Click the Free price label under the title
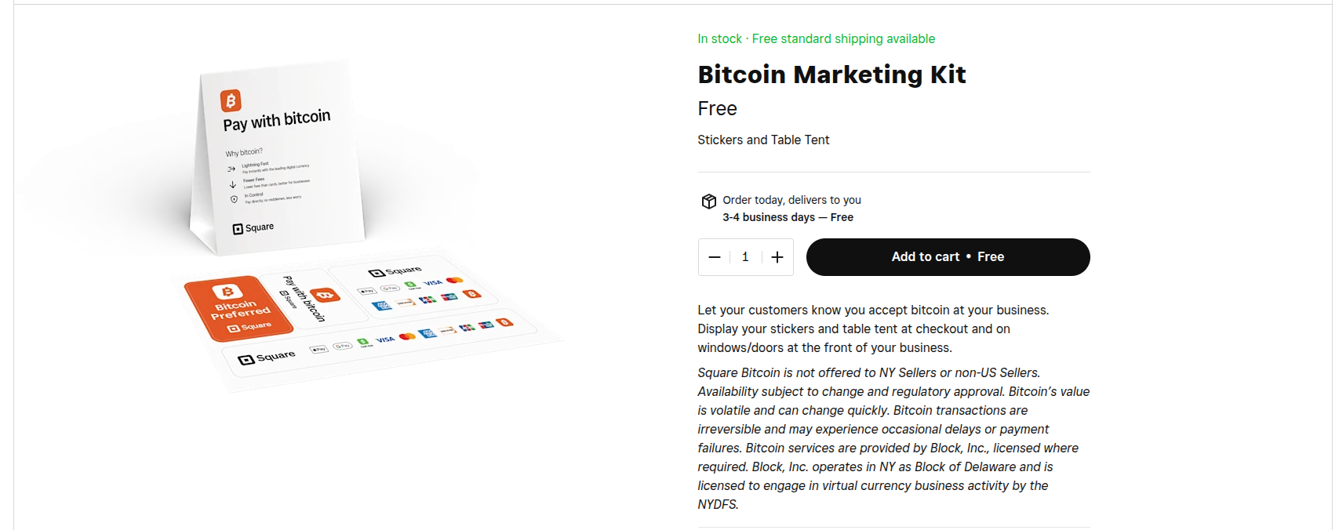This screenshot has width=1339, height=530. click(717, 109)
